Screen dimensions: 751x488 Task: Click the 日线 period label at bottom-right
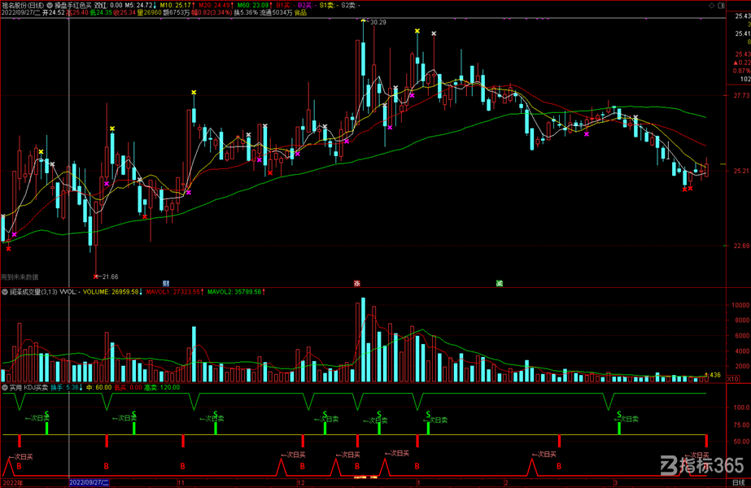739,483
